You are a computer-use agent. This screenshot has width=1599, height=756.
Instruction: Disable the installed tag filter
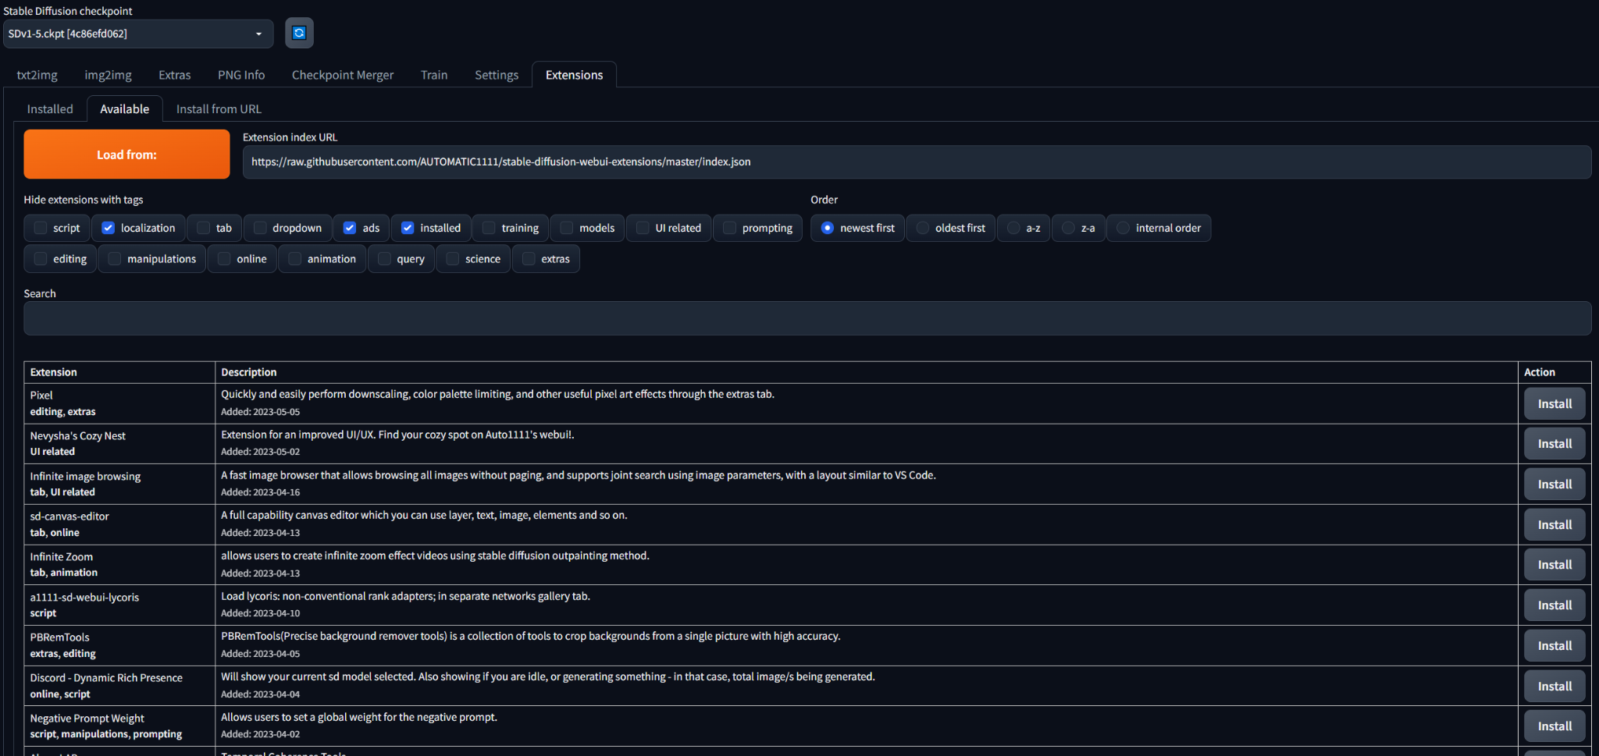pyautogui.click(x=408, y=228)
